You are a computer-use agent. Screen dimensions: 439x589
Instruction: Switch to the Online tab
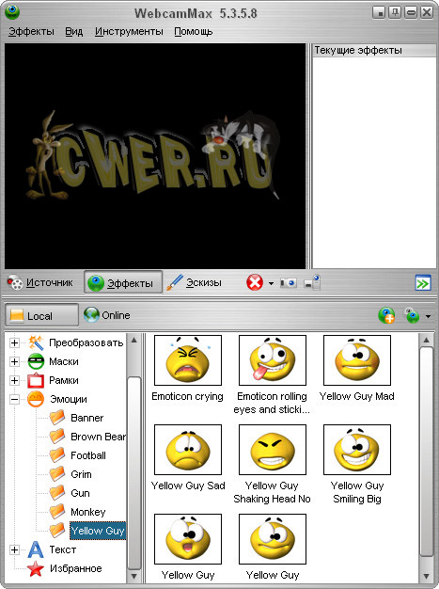tap(107, 315)
